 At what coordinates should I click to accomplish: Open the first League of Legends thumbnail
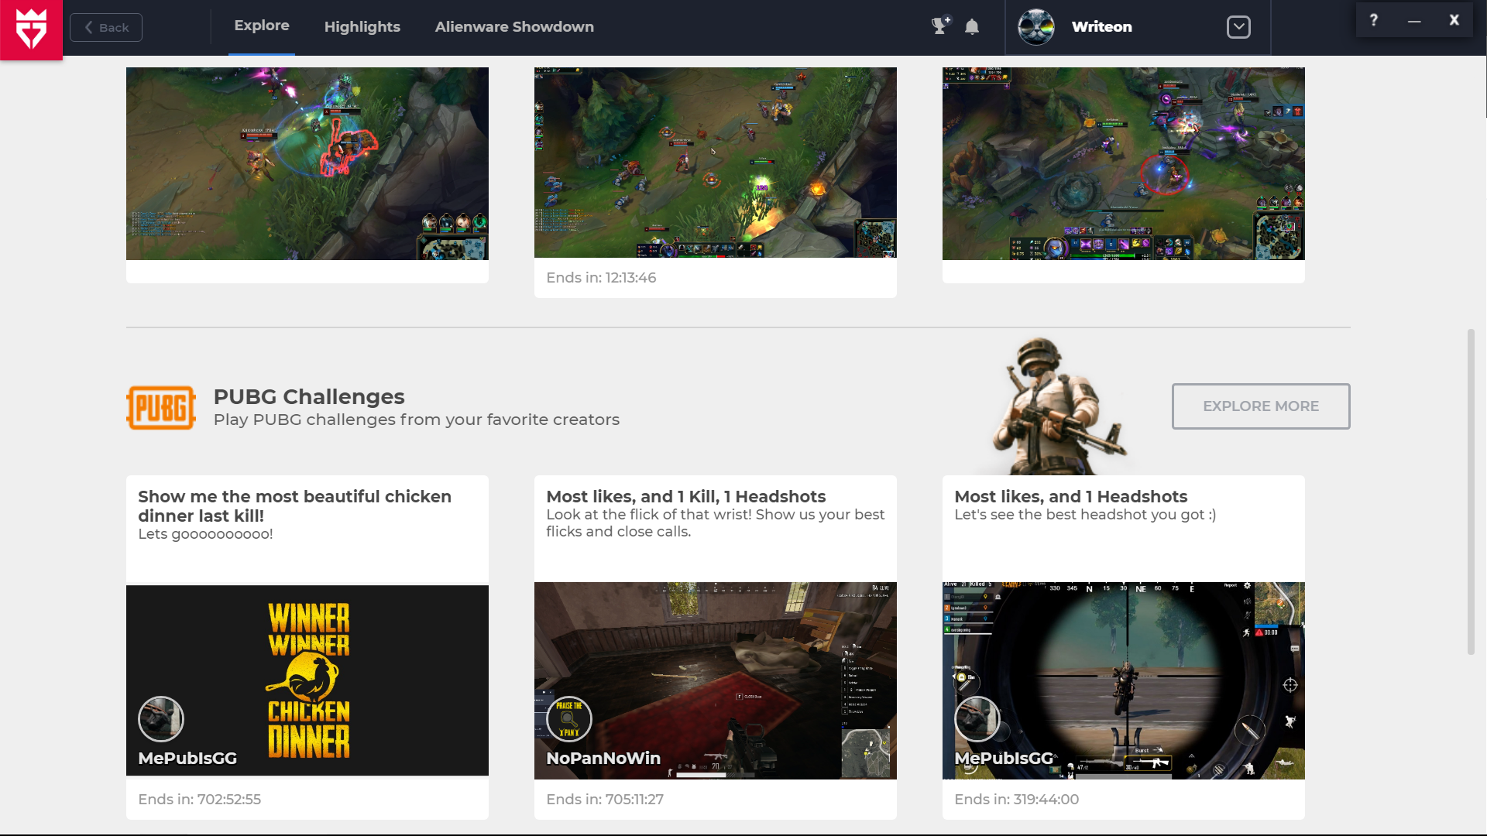pos(307,163)
